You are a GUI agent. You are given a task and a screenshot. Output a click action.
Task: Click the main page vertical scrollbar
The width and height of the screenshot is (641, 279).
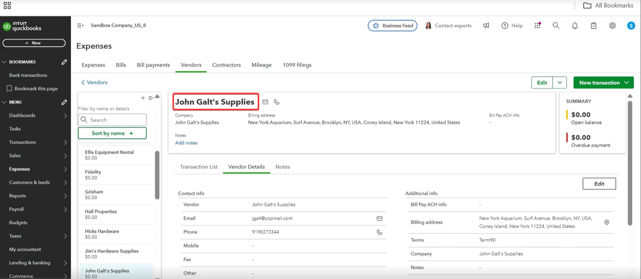(x=630, y=163)
